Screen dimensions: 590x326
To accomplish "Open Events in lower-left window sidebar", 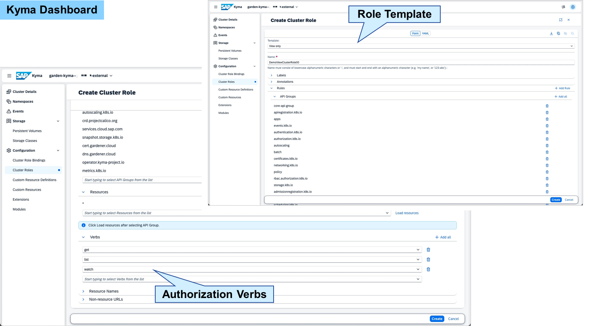I will [x=18, y=111].
